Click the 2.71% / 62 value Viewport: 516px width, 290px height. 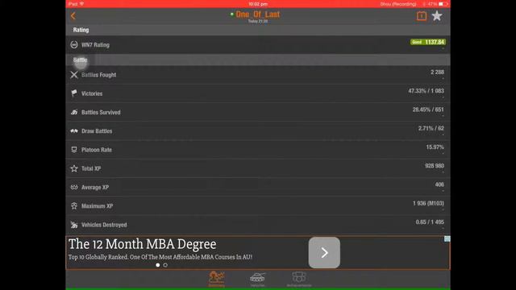(431, 129)
